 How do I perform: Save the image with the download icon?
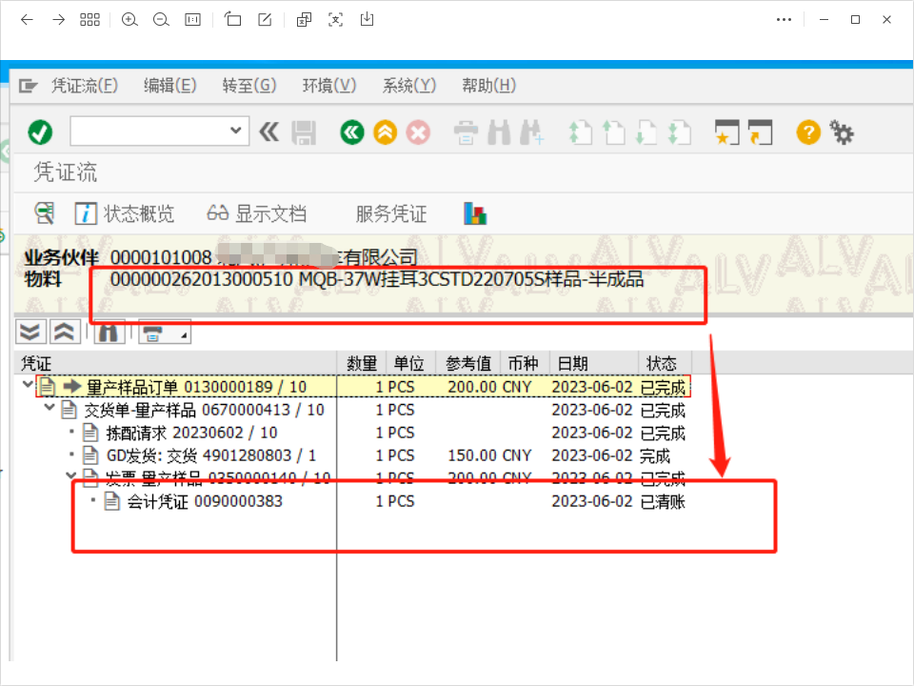point(367,20)
